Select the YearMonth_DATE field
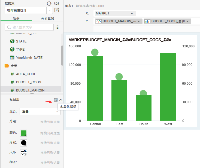 click(29, 58)
